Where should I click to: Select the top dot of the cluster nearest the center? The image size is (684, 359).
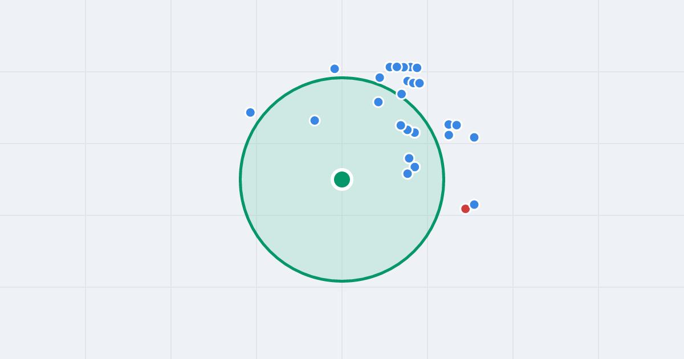409,158
